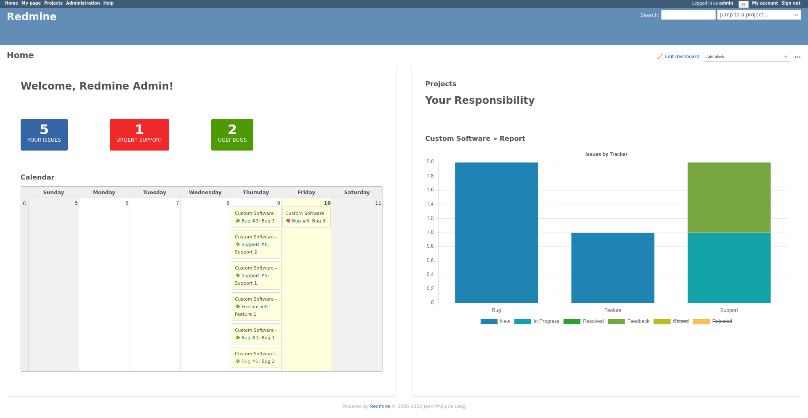Open the Ugly Bugs counter tile
Screen dimensions: 808x418
[232, 135]
